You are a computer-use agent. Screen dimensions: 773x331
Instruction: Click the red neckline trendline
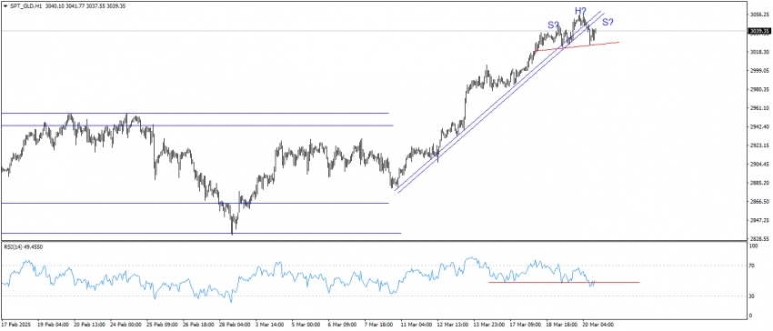577,46
